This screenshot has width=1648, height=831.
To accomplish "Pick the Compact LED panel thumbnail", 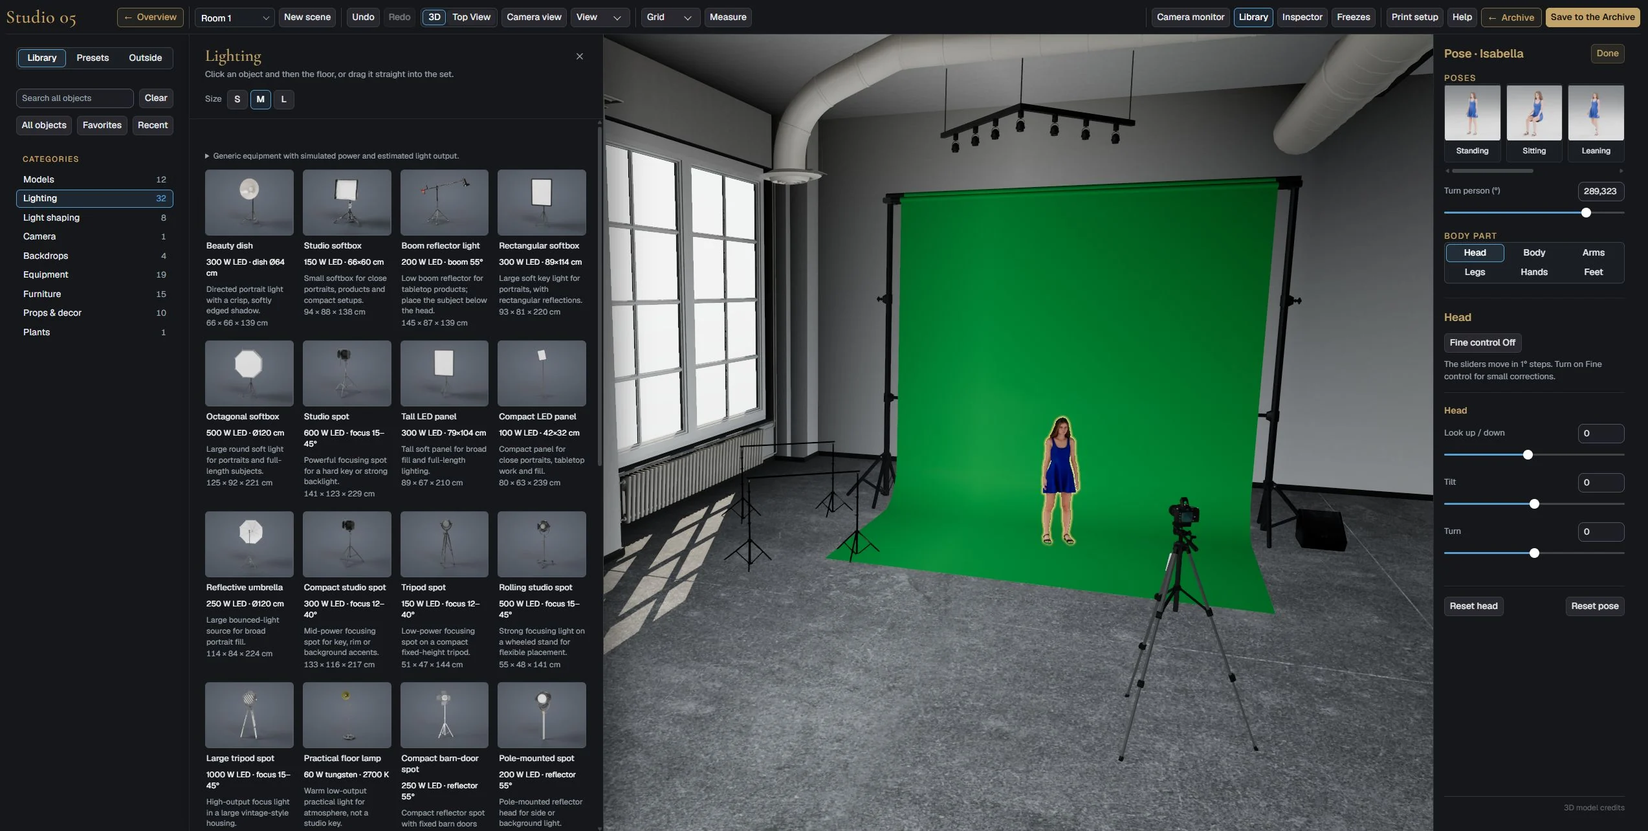I will coord(542,373).
